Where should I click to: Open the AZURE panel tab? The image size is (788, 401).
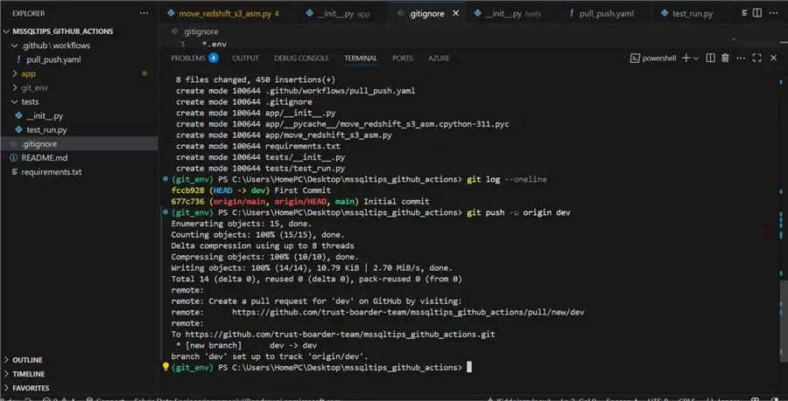point(439,59)
